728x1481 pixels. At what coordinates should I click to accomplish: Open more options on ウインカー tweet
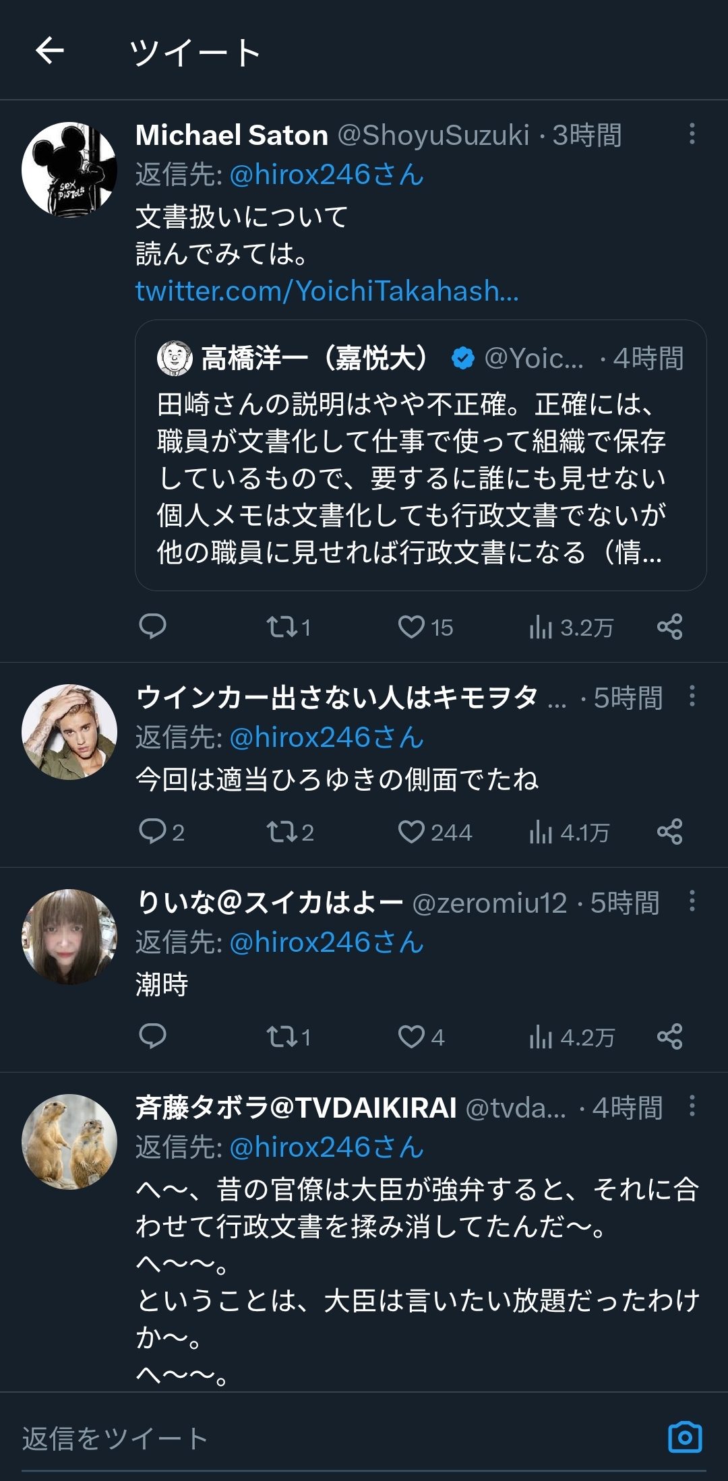[x=692, y=696]
